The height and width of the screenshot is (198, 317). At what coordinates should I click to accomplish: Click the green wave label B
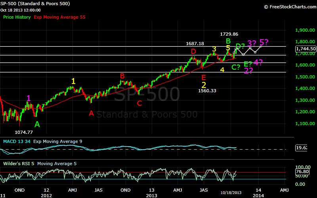pos(228,41)
